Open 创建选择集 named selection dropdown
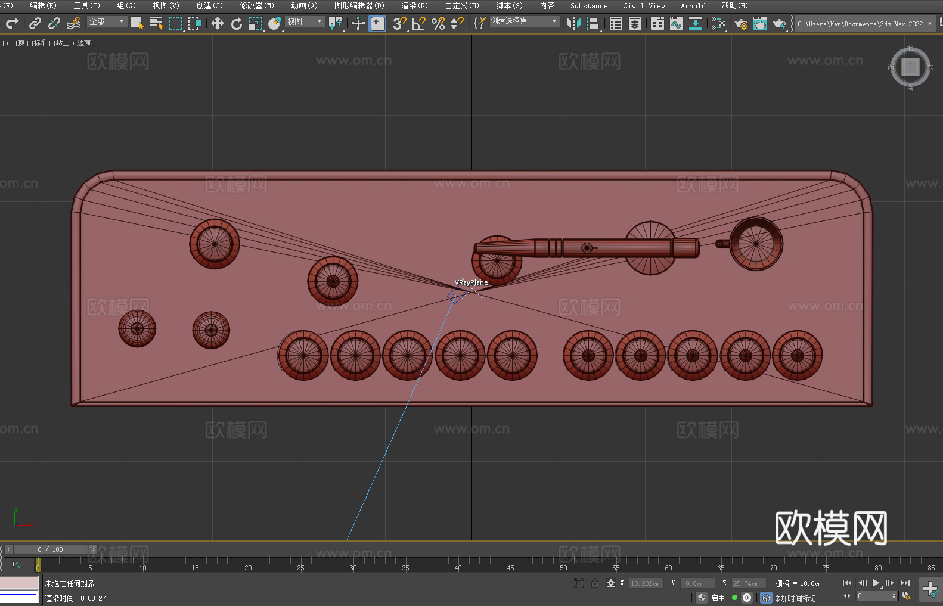 click(525, 21)
